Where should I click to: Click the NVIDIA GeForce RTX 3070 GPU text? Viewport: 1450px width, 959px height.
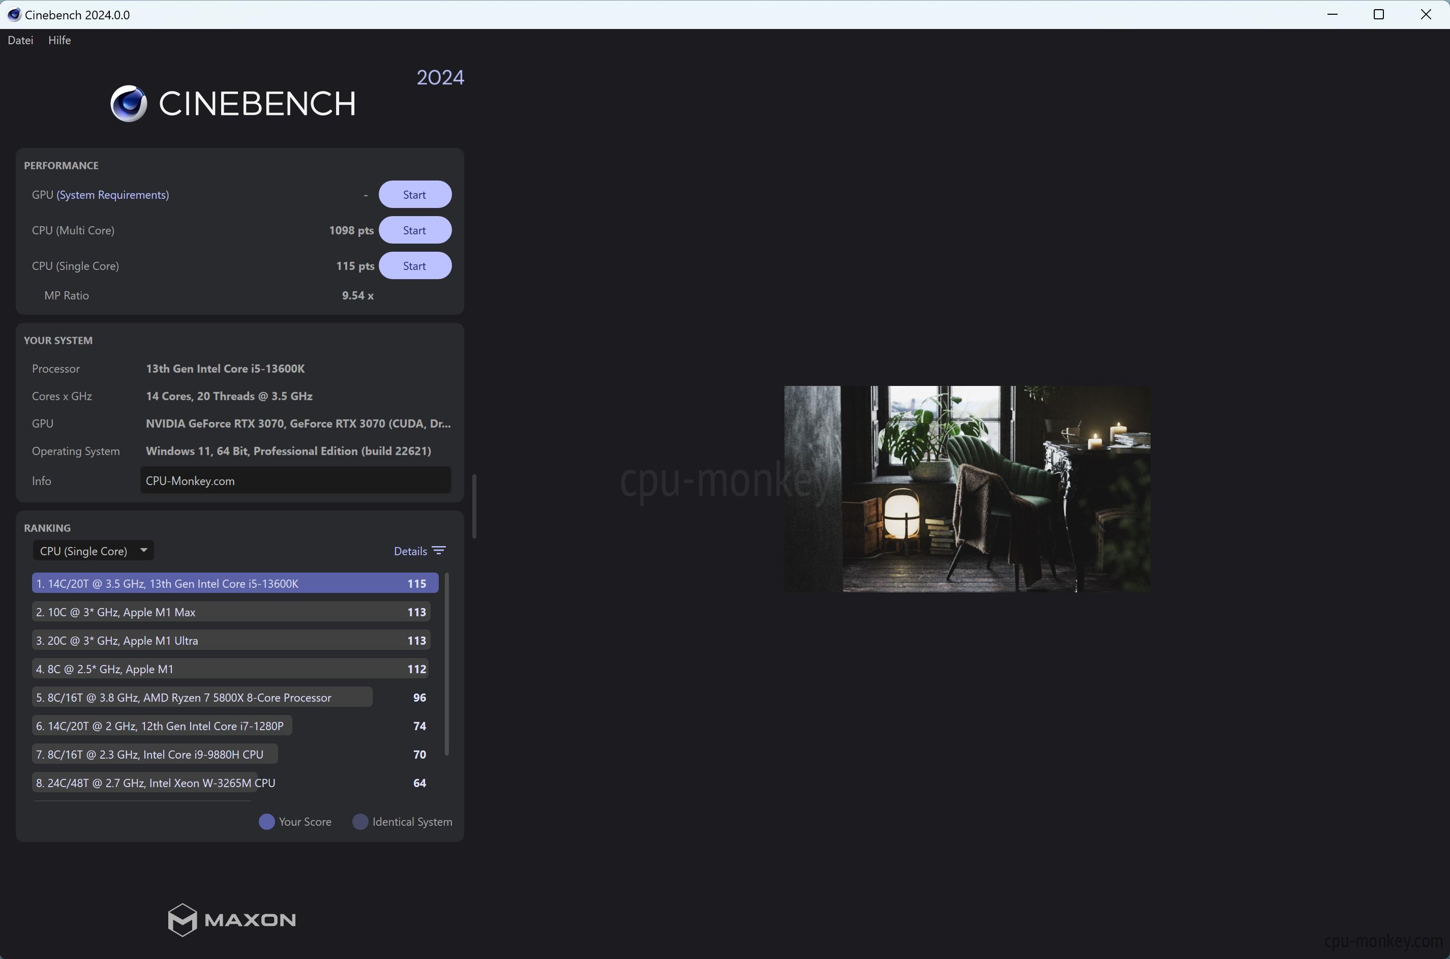click(298, 423)
